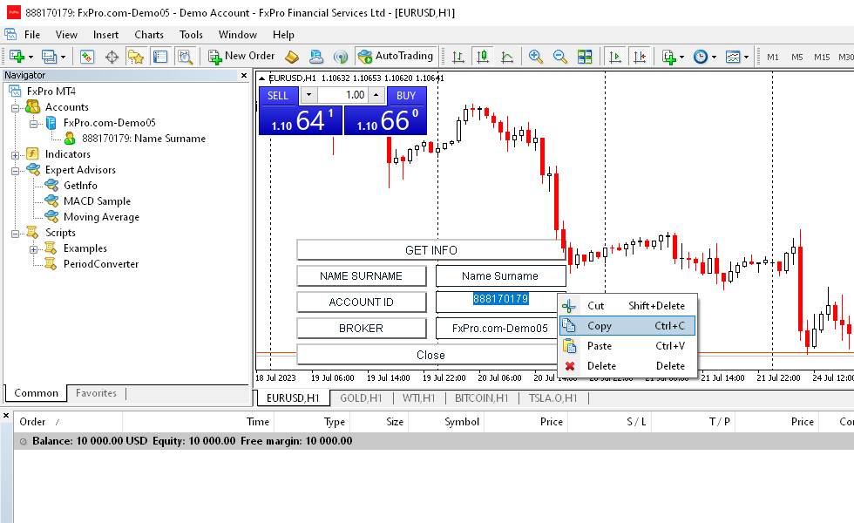Toggle the Data Window crosshair icon
This screenshot has width=854, height=523.
[112, 57]
